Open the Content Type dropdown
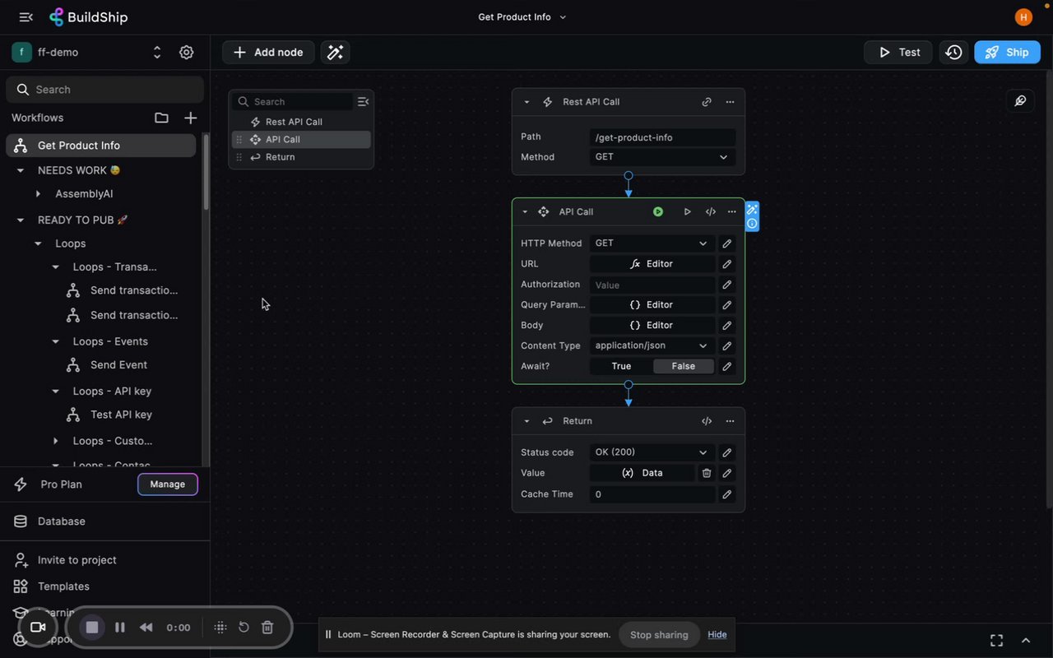Screen dimensions: 1053x658 tap(650, 345)
